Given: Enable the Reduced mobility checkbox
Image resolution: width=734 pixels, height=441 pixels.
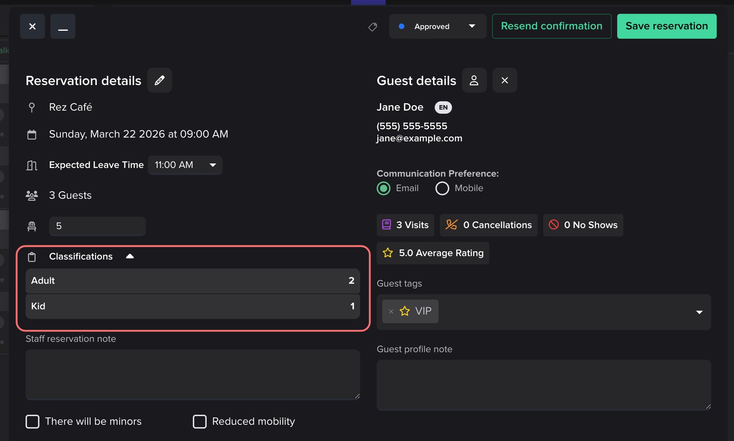Looking at the screenshot, I should click(199, 421).
